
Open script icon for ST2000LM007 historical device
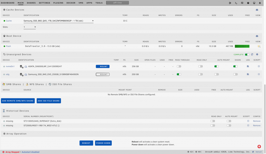248,126
